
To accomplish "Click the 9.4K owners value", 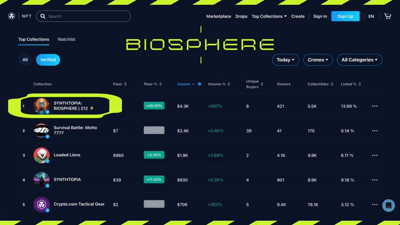I will (281, 205).
